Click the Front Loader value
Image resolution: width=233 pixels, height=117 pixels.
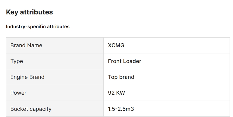point(124,61)
